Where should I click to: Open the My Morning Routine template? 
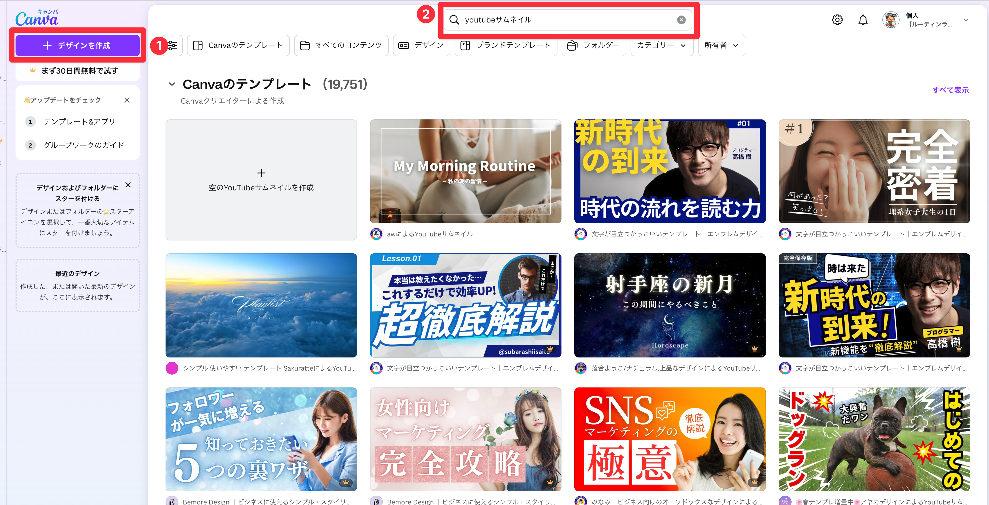pos(465,171)
